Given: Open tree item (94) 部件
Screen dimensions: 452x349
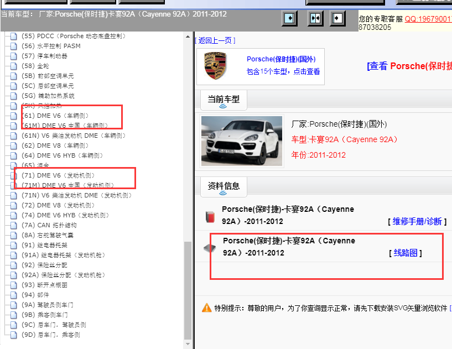Looking at the screenshot, I should tap(35, 295).
